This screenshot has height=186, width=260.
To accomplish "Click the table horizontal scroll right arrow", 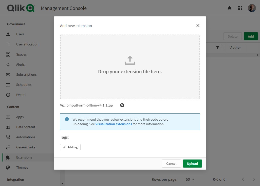I will (x=258, y=55).
